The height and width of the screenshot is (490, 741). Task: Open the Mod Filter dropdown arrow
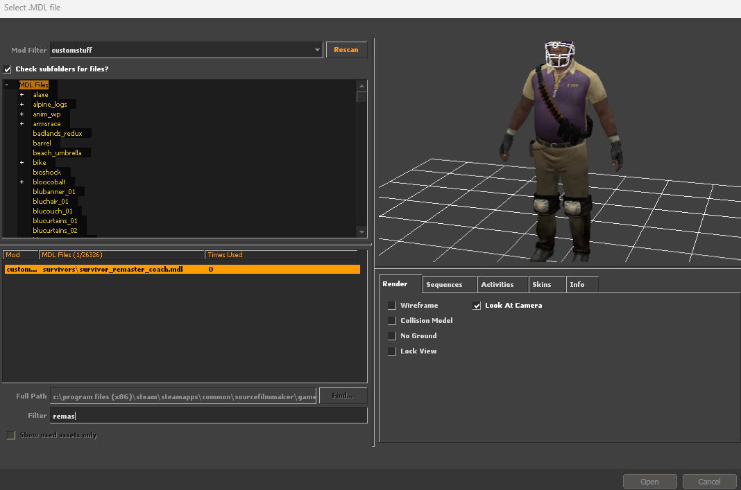coord(317,50)
